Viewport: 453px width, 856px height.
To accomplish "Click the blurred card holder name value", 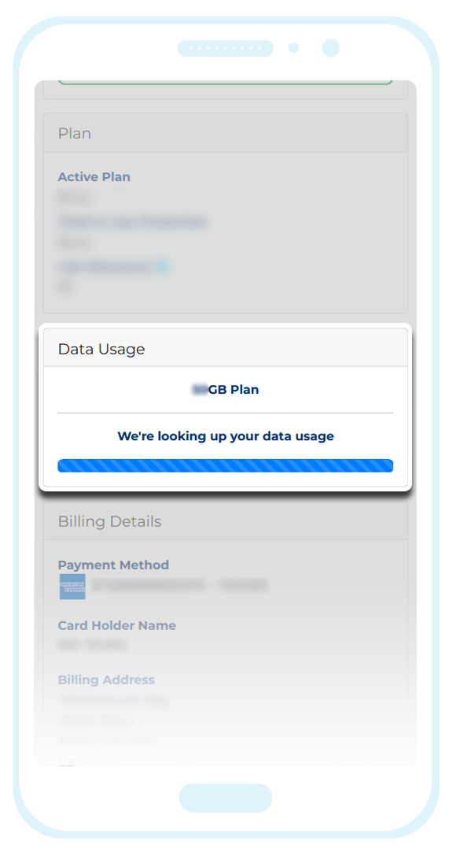I will coord(92,645).
